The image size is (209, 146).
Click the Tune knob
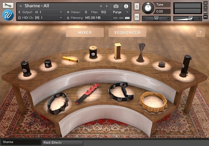[148, 8]
